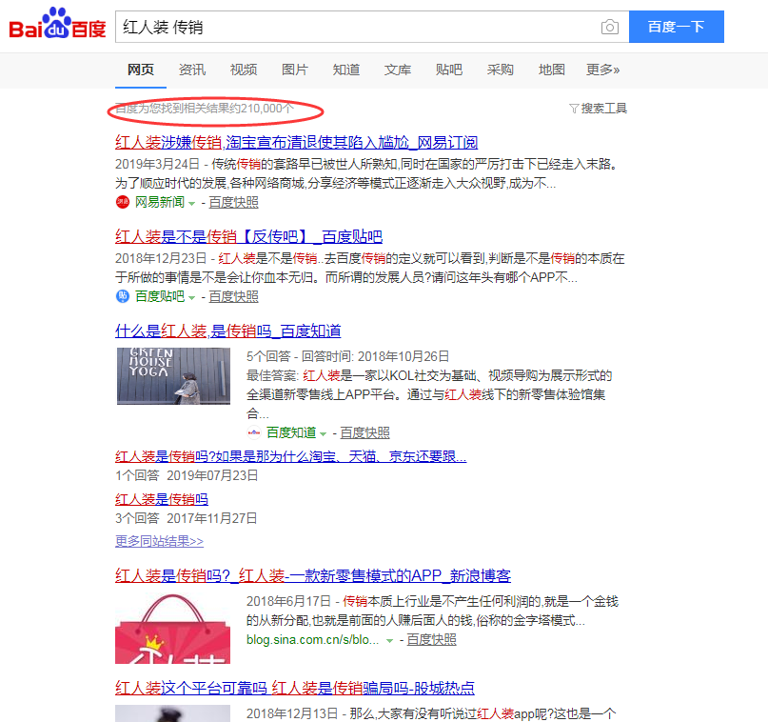Screen dimensions: 768x722
Task: Open result 什么是红人装,是传销吗_百度知道
Action: pos(227,331)
